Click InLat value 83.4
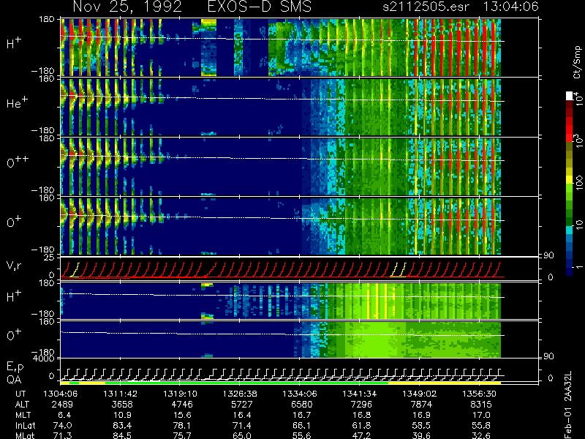 122,425
